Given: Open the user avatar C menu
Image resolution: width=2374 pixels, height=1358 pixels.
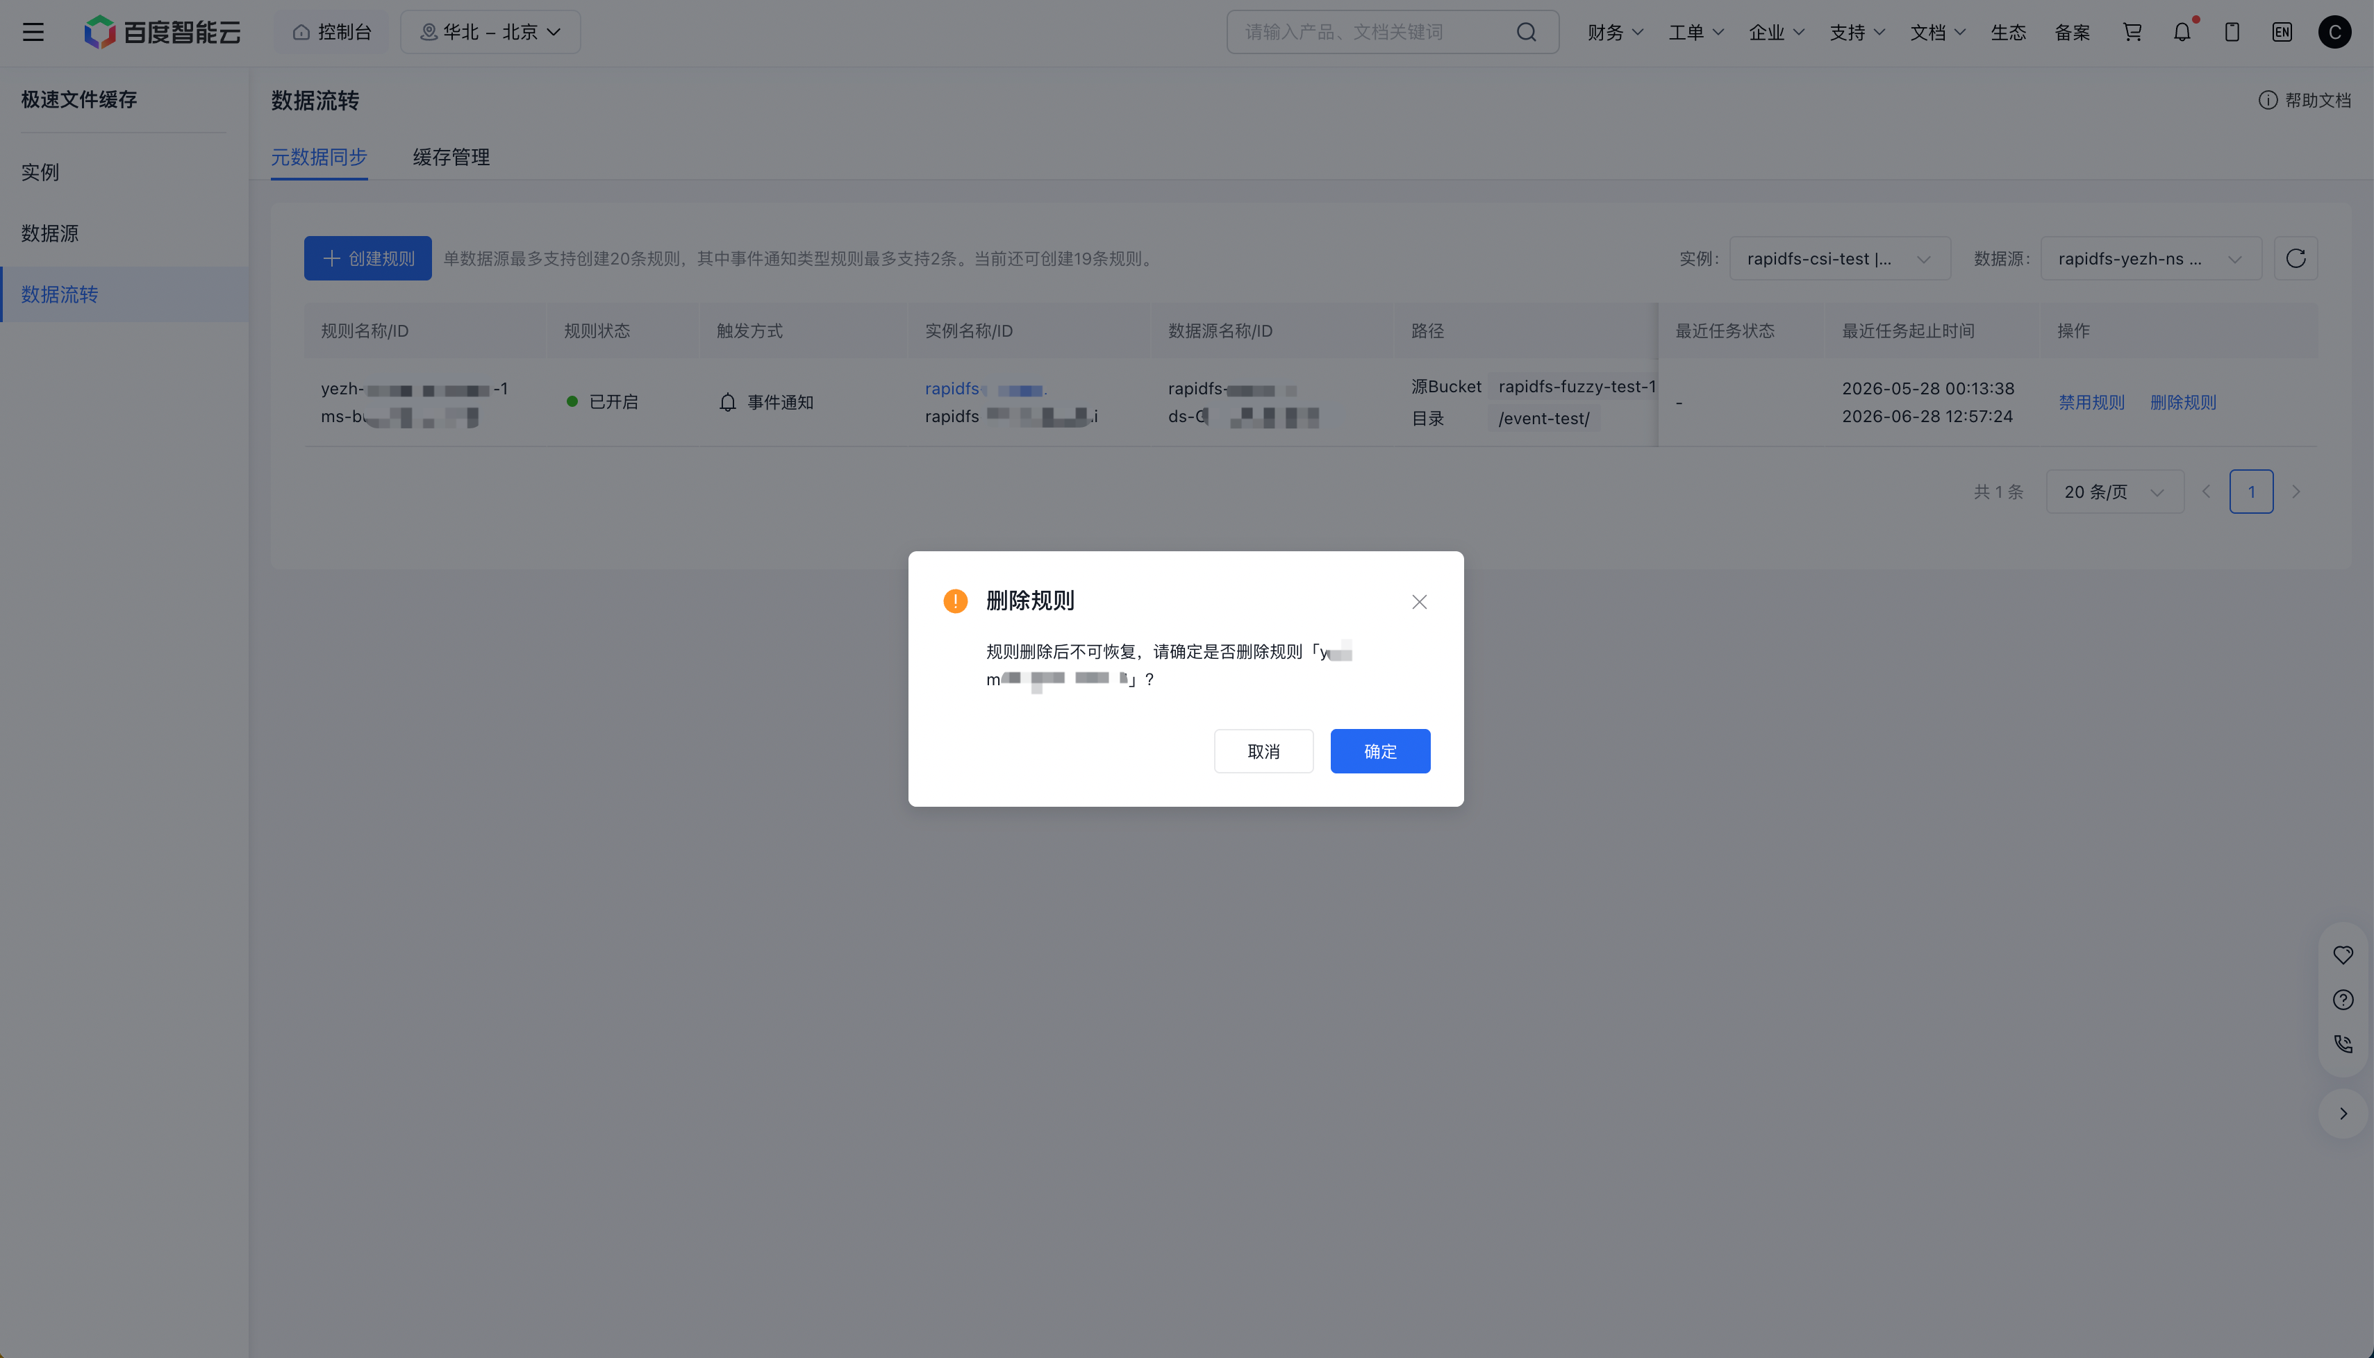Looking at the screenshot, I should [2335, 33].
